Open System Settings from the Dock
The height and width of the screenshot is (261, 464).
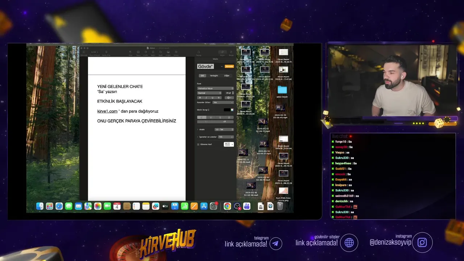click(214, 206)
